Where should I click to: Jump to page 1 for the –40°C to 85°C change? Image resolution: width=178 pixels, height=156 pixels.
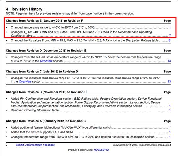[x=170, y=27]
